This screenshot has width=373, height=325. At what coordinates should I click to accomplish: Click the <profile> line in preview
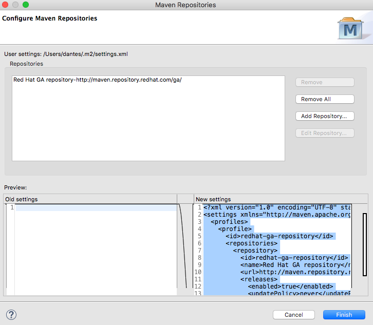[235, 229]
